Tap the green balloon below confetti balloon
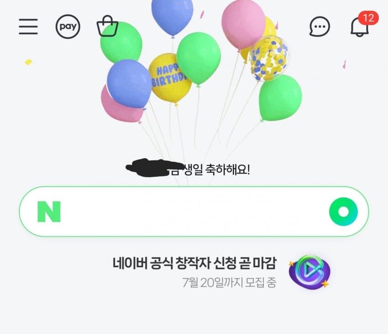 coord(280,98)
